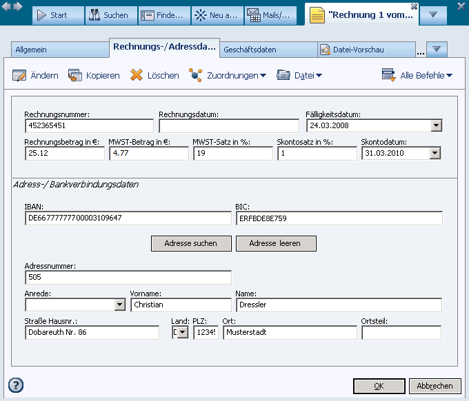Open the Datei-Vorschau tab
Screen dimensions: 469x401
pyautogui.click(x=366, y=50)
